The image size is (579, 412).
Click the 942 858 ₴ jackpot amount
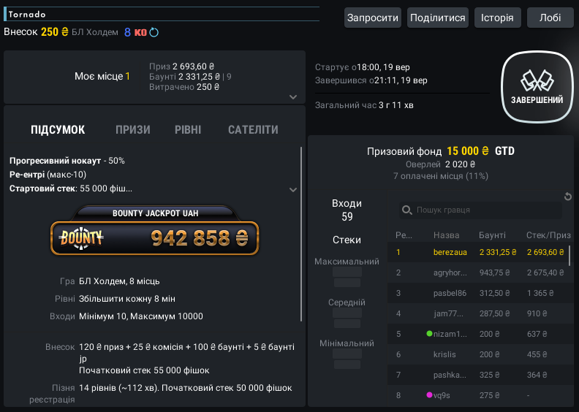(x=200, y=238)
